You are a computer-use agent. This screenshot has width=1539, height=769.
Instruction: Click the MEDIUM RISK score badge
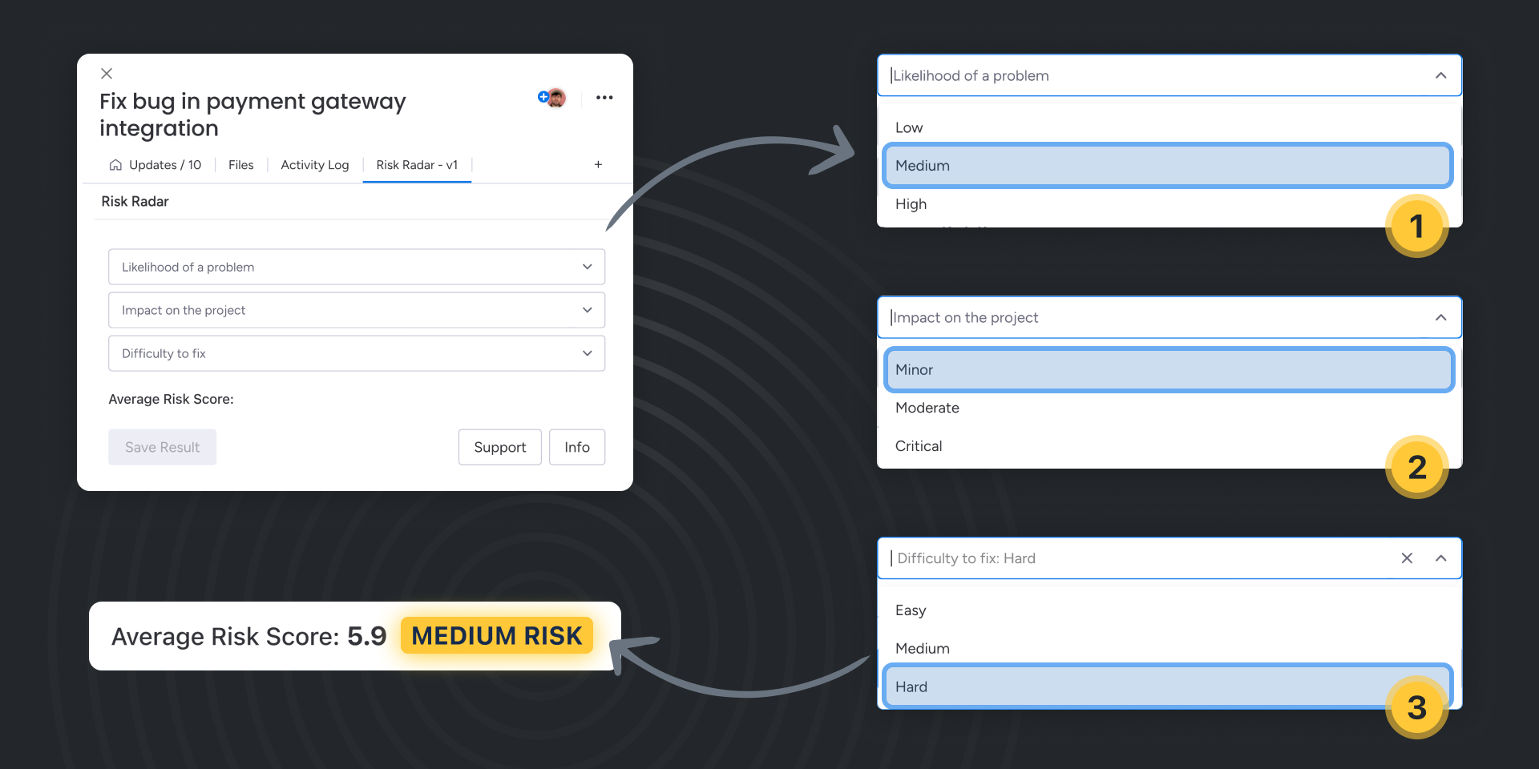click(495, 635)
